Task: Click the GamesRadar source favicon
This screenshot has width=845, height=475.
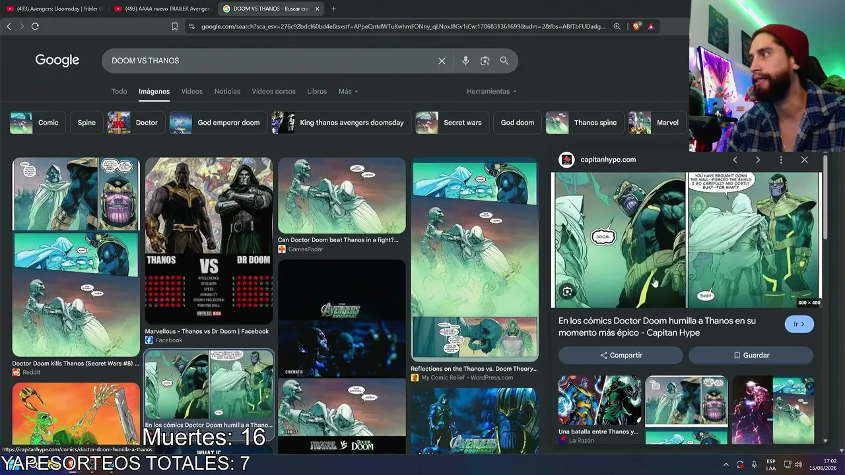Action: click(x=282, y=249)
